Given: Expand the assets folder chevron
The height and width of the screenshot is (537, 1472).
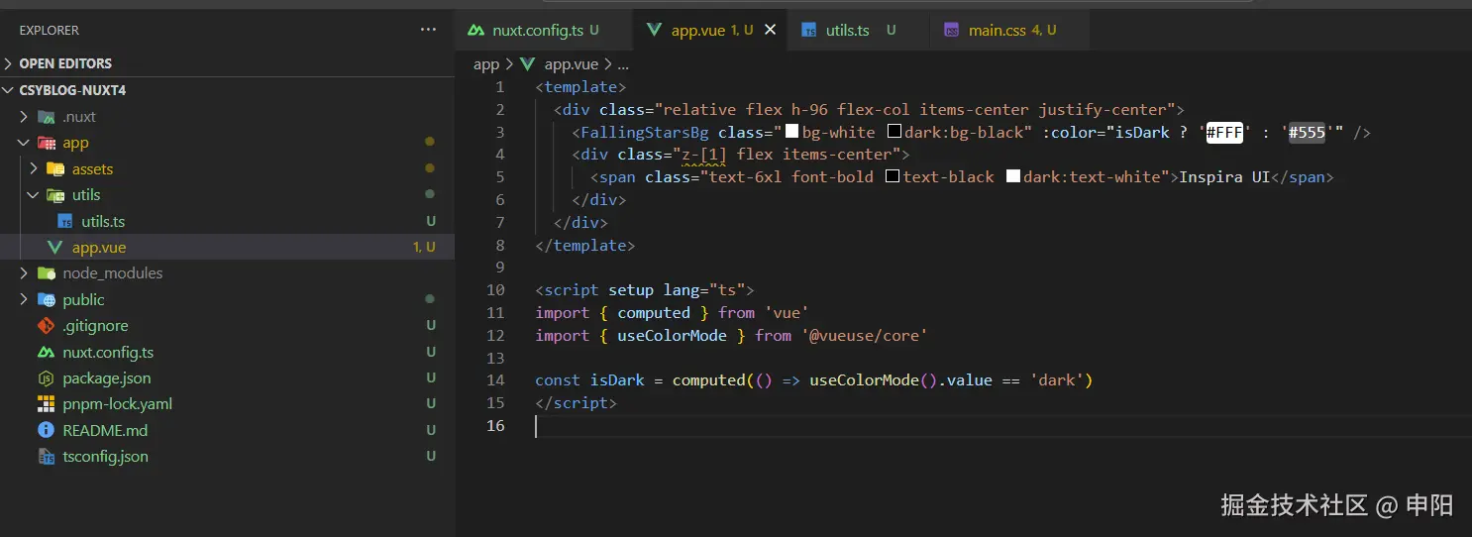Looking at the screenshot, I should pyautogui.click(x=33, y=169).
